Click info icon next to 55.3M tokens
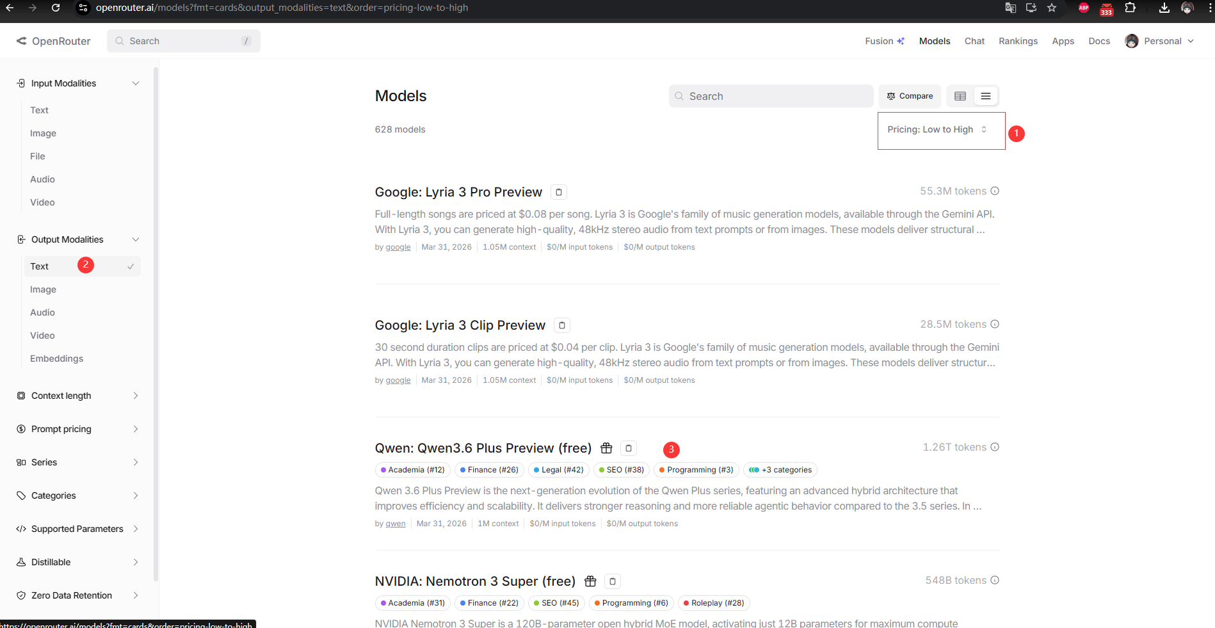Image resolution: width=1215 pixels, height=628 pixels. point(995,191)
